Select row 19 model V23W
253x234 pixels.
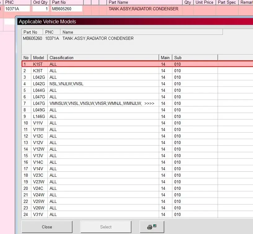(x=137, y=182)
